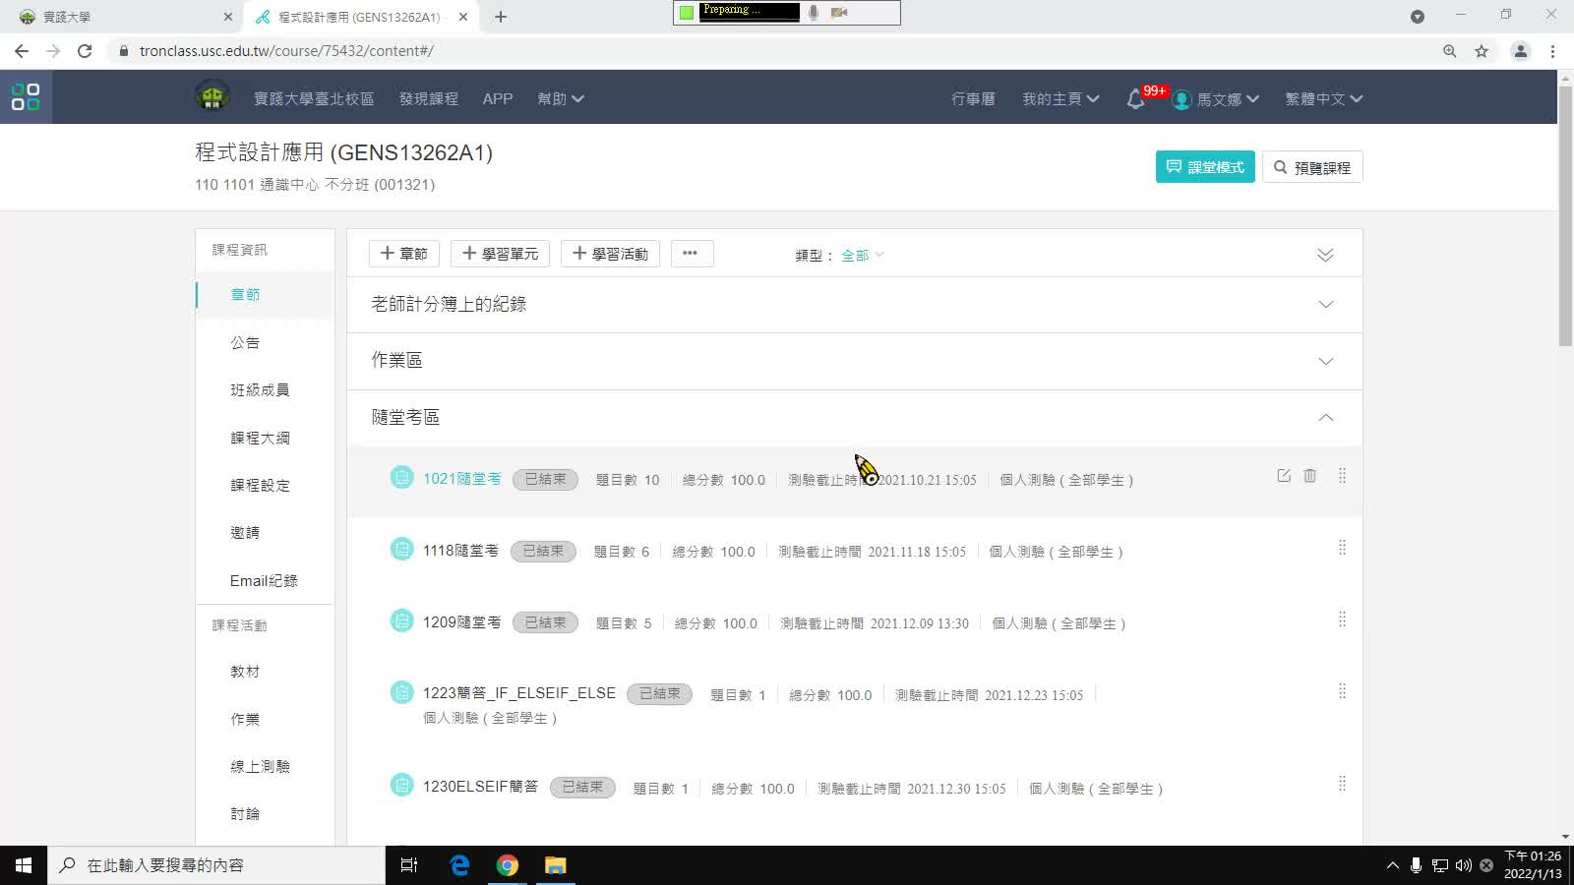1574x885 pixels.
Task: Select 課程設定 in the sidebar
Action: (260, 485)
